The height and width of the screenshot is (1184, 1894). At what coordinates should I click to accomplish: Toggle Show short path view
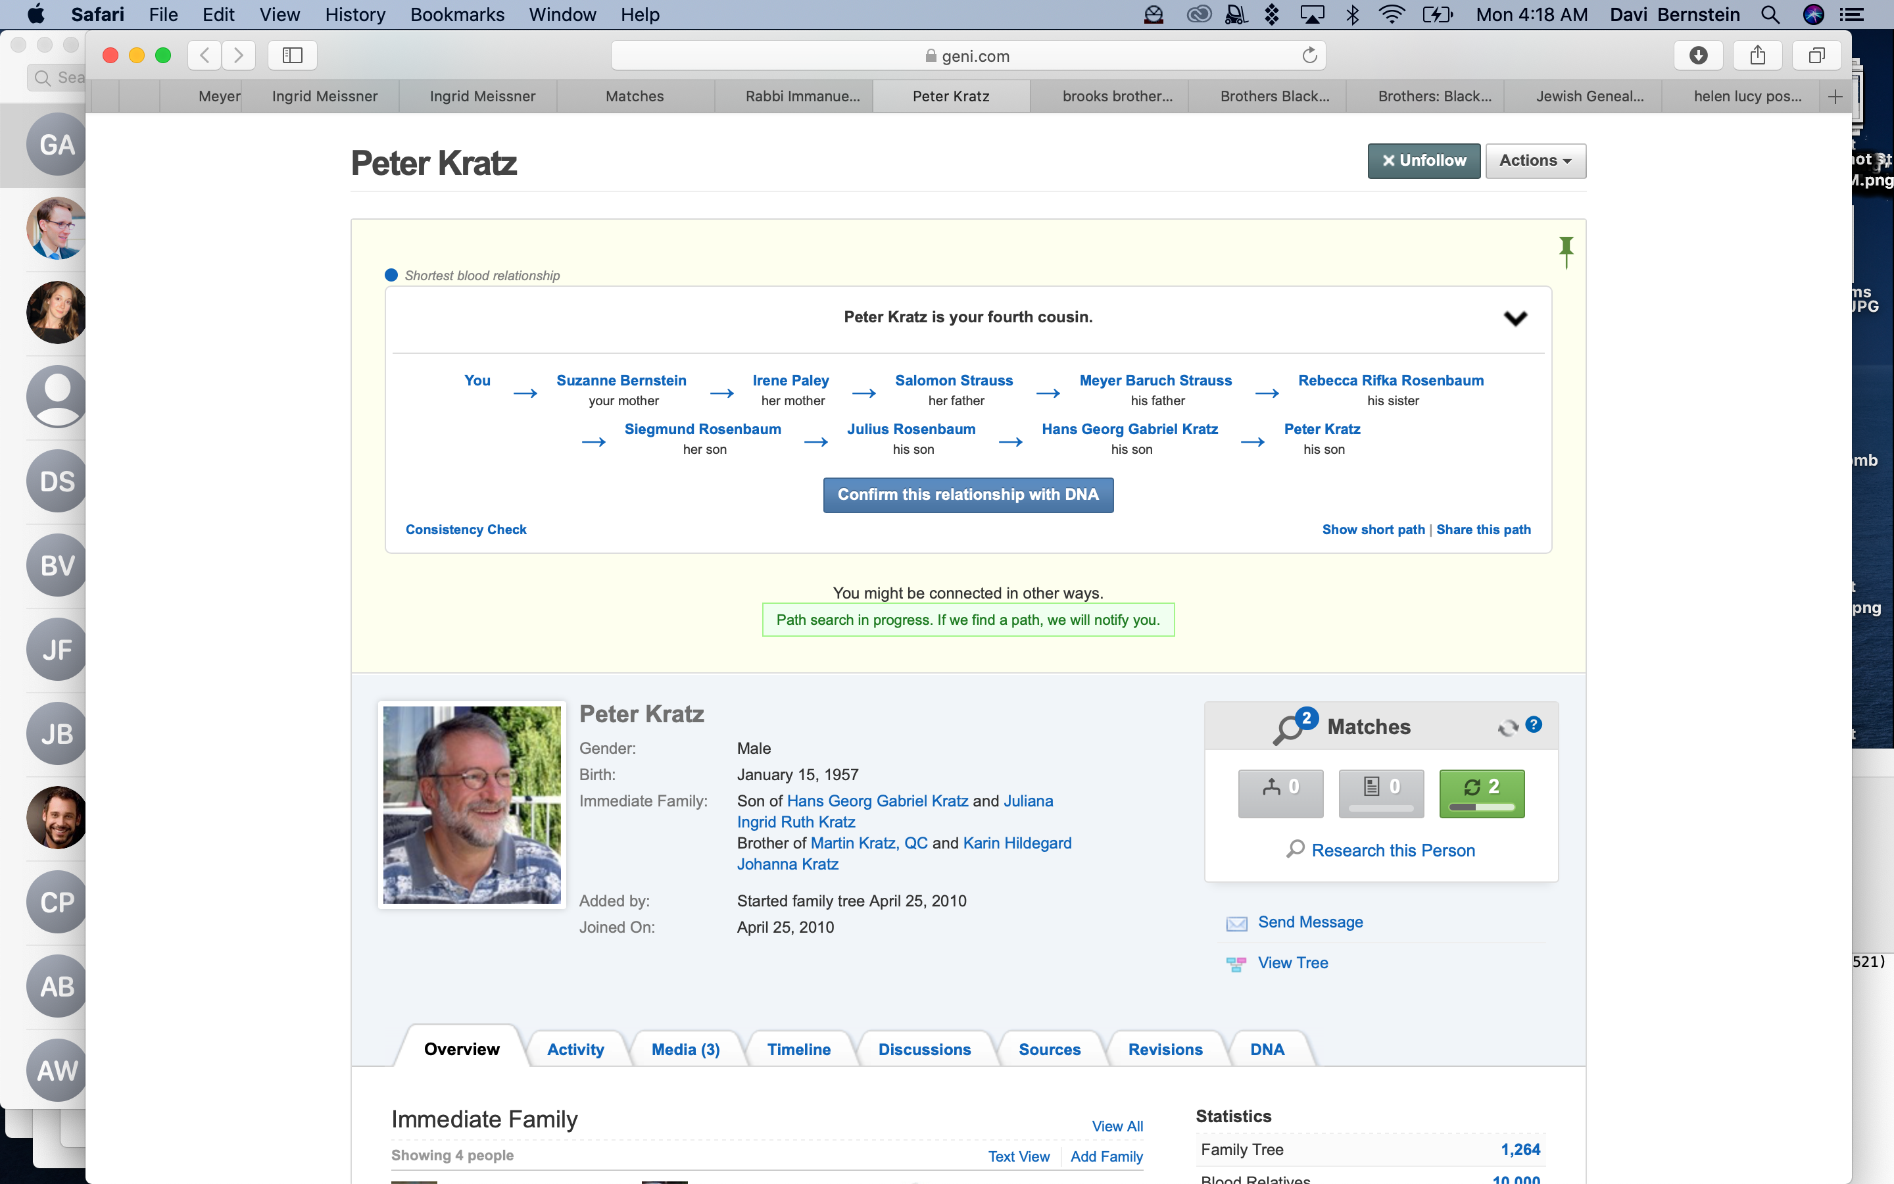click(1372, 530)
